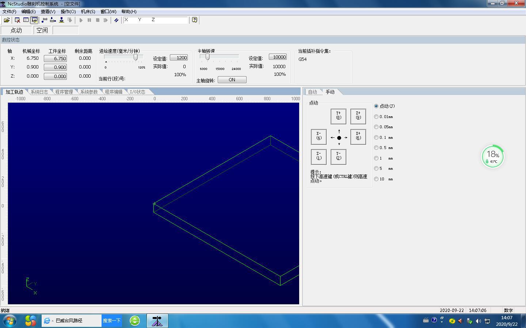Click the Z+ (9) jog button
The height and width of the screenshot is (328, 526).
(x=358, y=117)
